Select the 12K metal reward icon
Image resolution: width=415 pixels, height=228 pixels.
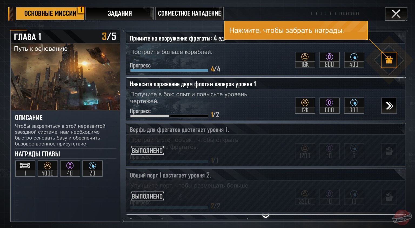pos(305,106)
